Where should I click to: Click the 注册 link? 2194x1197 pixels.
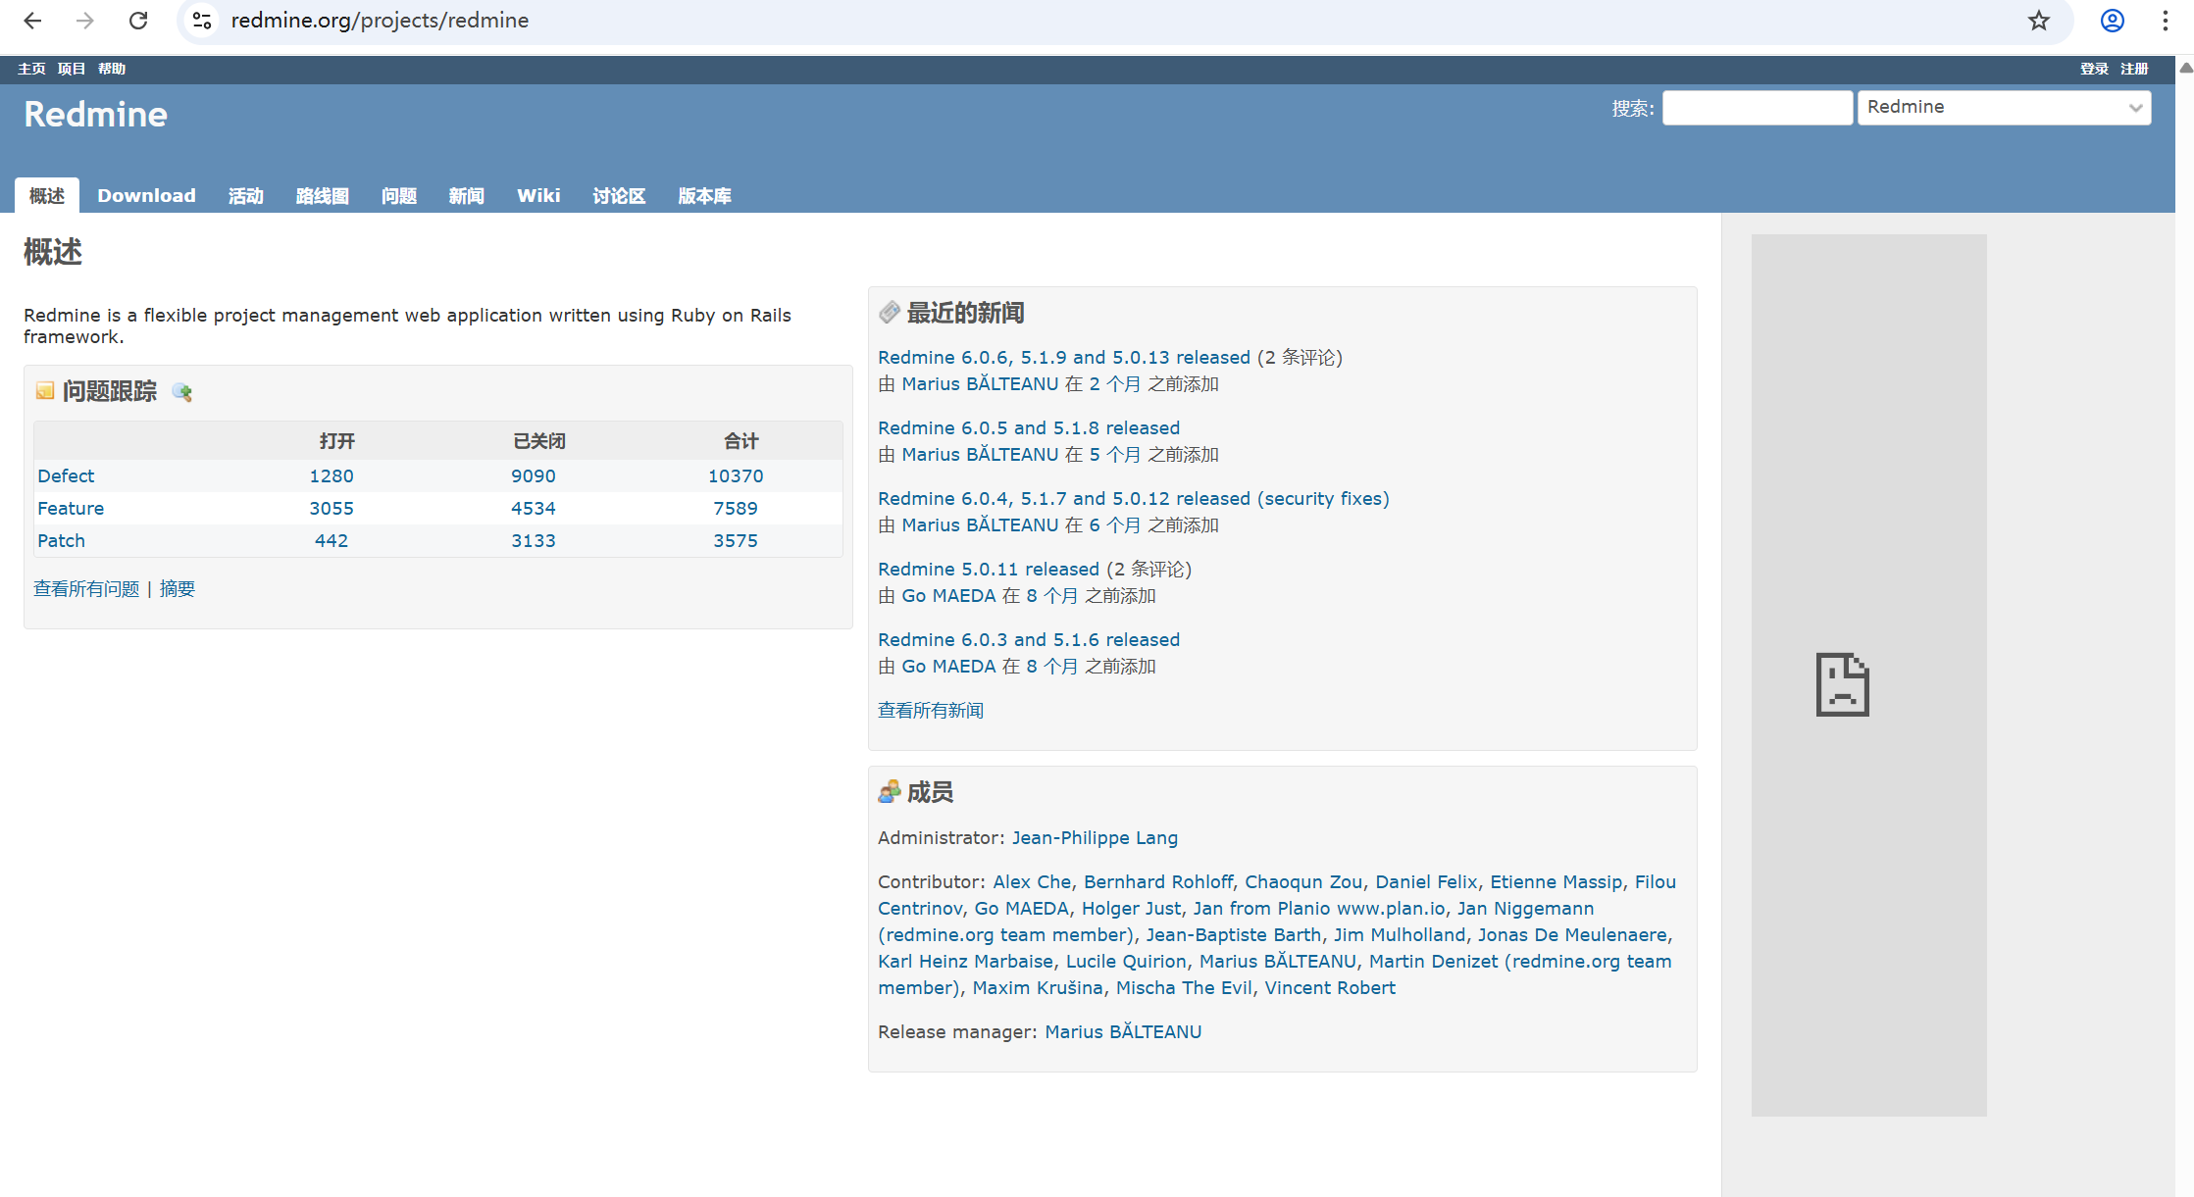pos(2134,69)
